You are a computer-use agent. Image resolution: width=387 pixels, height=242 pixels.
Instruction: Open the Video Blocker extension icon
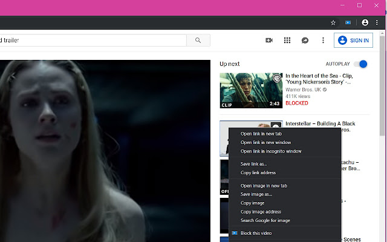(x=348, y=23)
